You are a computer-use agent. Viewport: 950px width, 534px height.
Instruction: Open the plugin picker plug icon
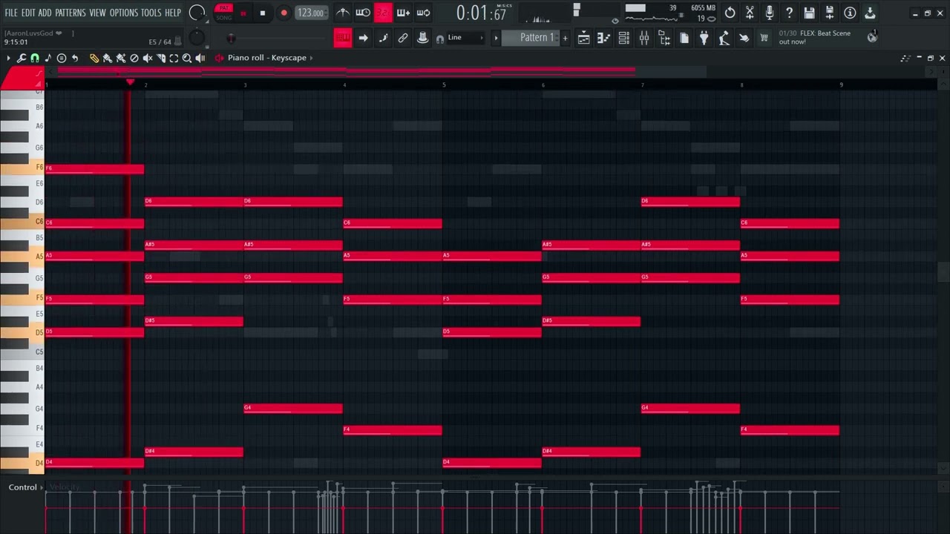pos(704,38)
